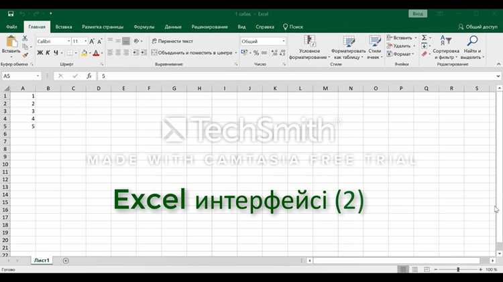Screen dimensions: 503x282
Task: Click the percent style icon
Action: tap(256, 53)
